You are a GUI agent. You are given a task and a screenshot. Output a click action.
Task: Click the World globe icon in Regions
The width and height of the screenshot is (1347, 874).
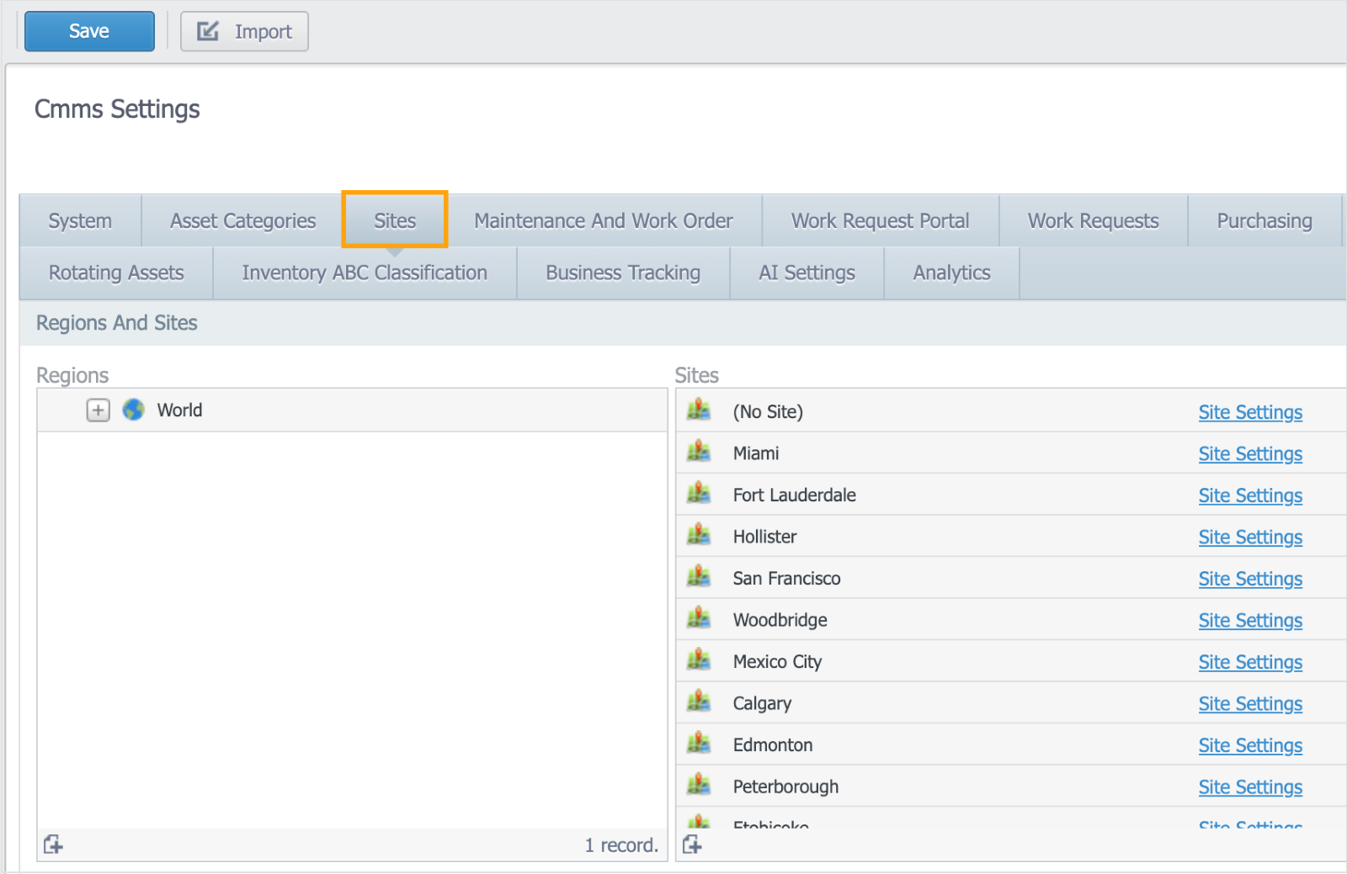tap(132, 410)
